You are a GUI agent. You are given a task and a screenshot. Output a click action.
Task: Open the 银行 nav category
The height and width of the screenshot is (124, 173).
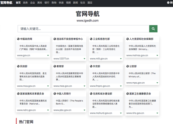pos(47,3)
